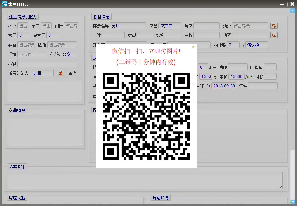Edit the 单价 field showing 15000.
The height and width of the screenshot is (206, 297).
point(237,76)
